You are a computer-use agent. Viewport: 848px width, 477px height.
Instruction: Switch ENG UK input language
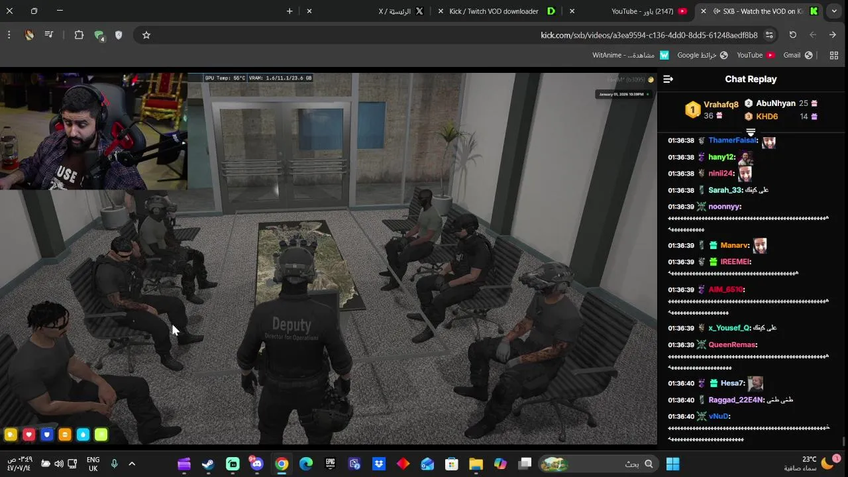(x=93, y=464)
